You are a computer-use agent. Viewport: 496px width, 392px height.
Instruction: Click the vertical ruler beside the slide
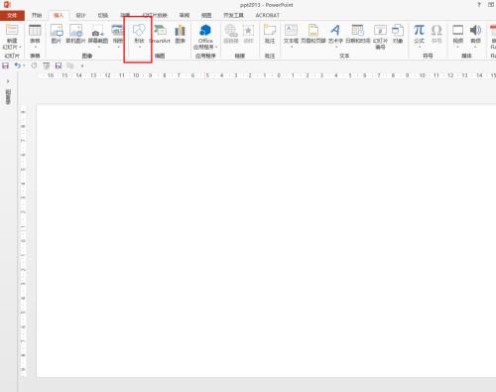(x=23, y=240)
